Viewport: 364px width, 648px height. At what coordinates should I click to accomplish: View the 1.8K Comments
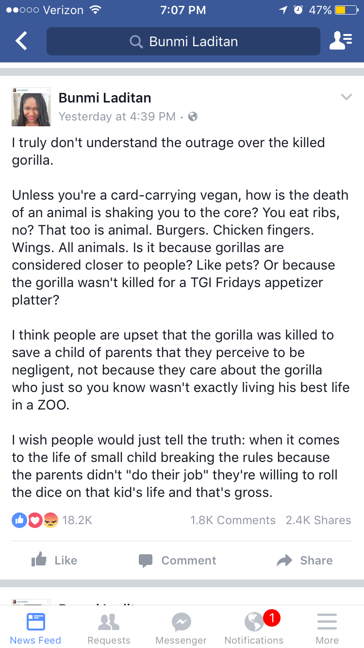tap(232, 520)
